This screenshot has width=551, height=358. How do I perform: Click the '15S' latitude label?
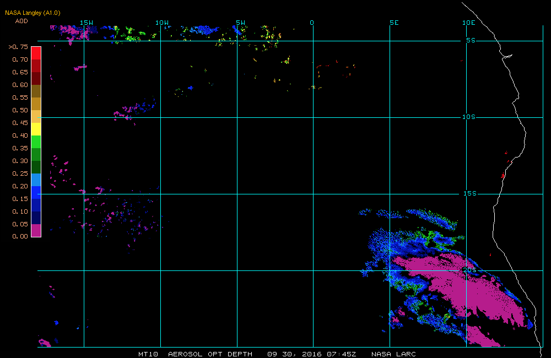click(470, 193)
